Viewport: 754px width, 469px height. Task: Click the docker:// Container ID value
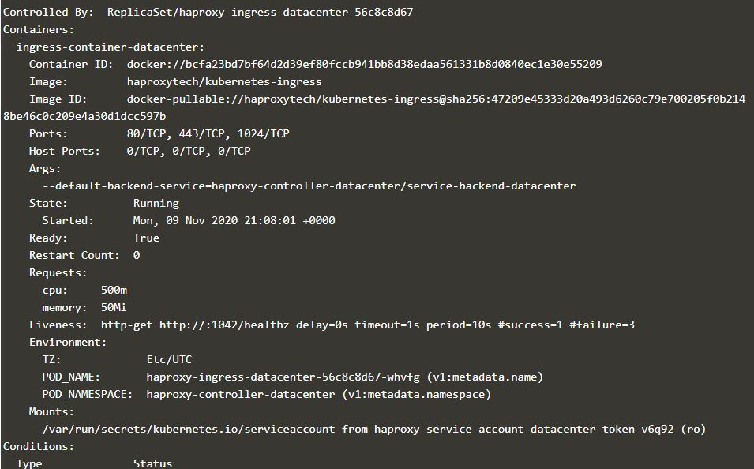click(364, 64)
